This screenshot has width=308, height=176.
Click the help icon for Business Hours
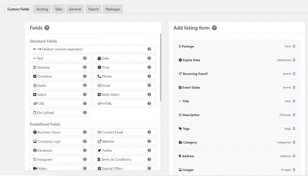coord(85,132)
